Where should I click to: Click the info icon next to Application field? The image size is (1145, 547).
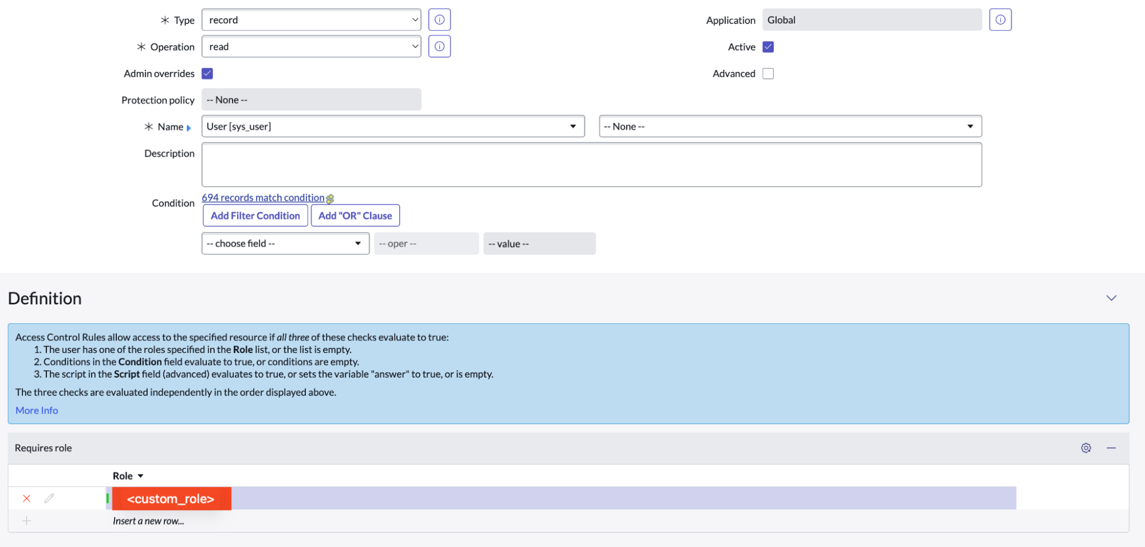click(x=1000, y=20)
